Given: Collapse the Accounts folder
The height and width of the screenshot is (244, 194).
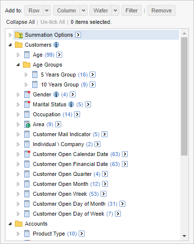Looking at the screenshot, I should tap(10, 224).
